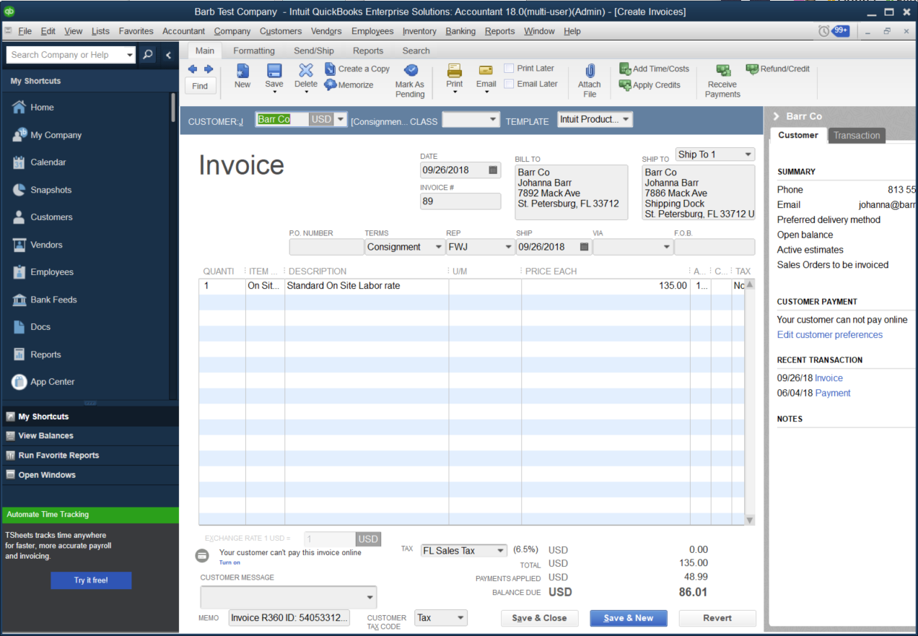Click Create a Copy
The height and width of the screenshot is (636, 918).
click(357, 69)
